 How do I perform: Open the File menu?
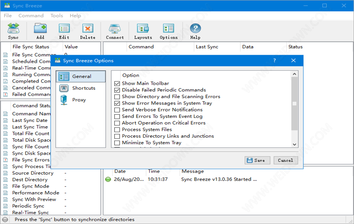[x=8, y=16]
